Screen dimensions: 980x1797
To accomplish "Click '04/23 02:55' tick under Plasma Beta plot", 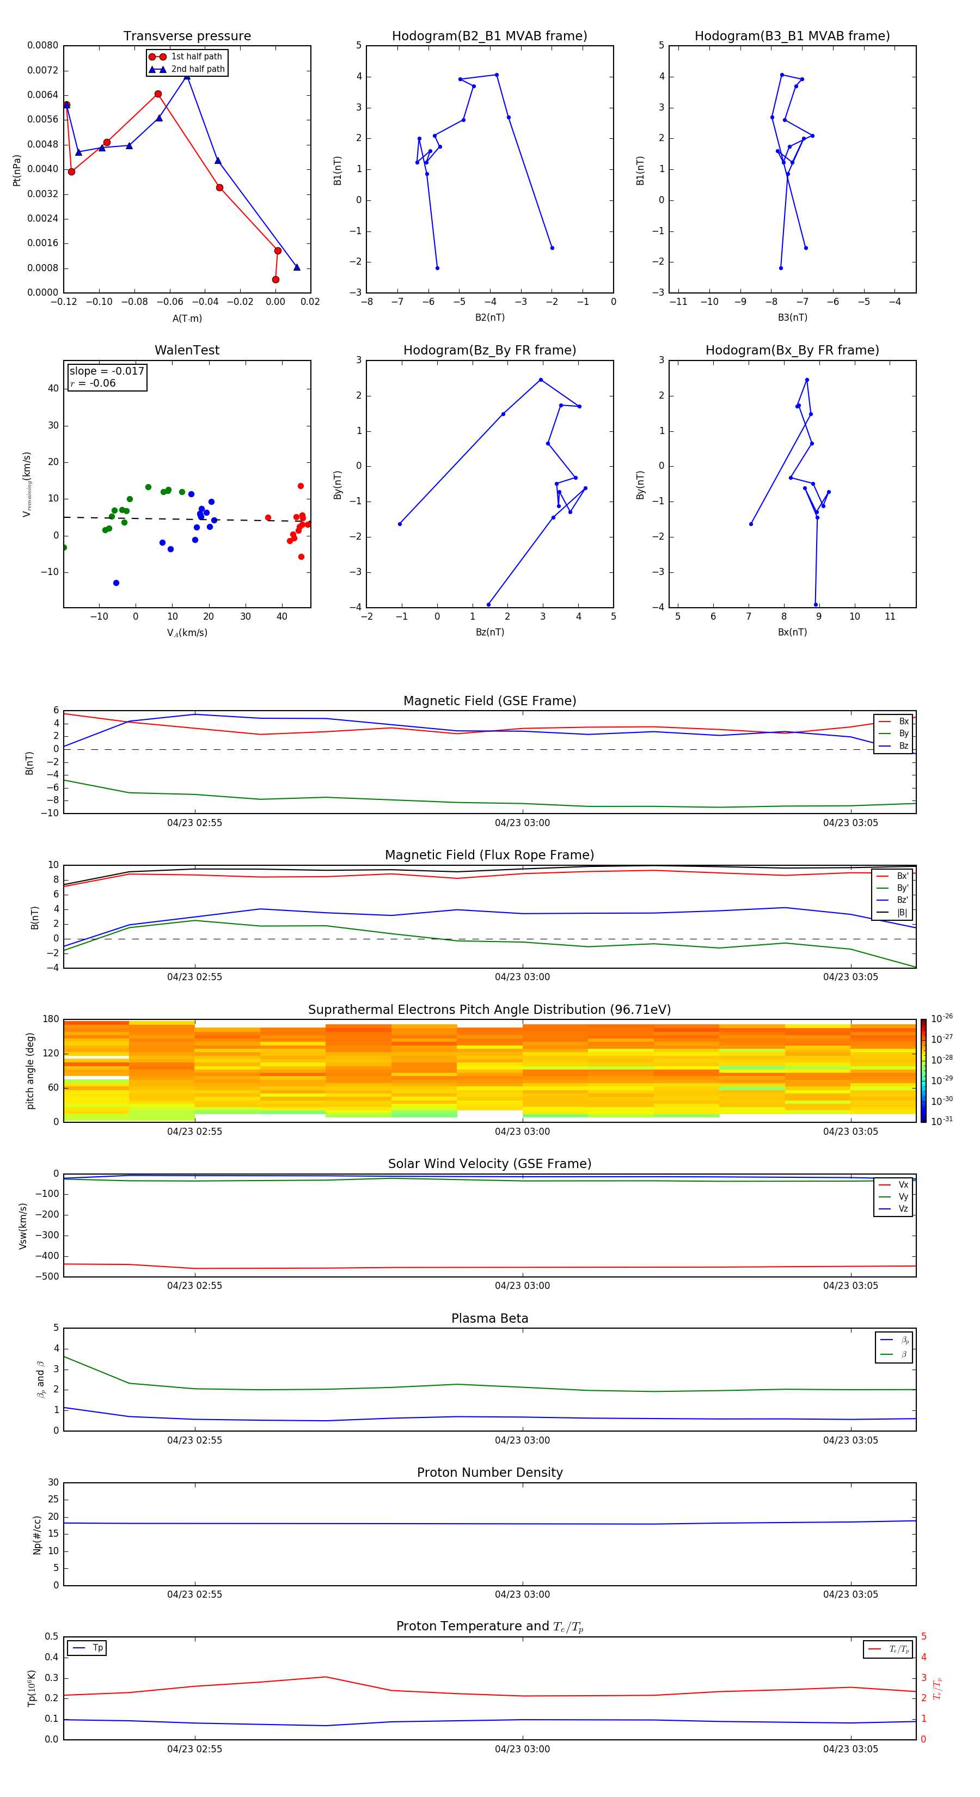I will coord(194,1440).
